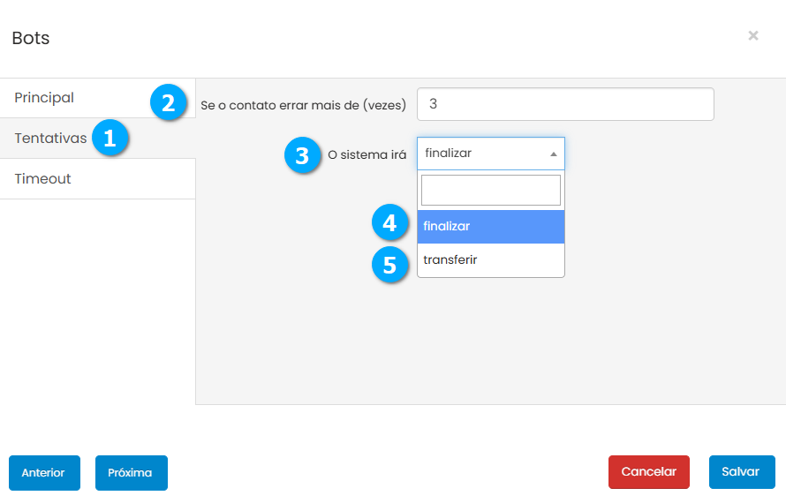Collapse the dropdown using its arrow
The width and height of the screenshot is (786, 503).
click(x=554, y=154)
